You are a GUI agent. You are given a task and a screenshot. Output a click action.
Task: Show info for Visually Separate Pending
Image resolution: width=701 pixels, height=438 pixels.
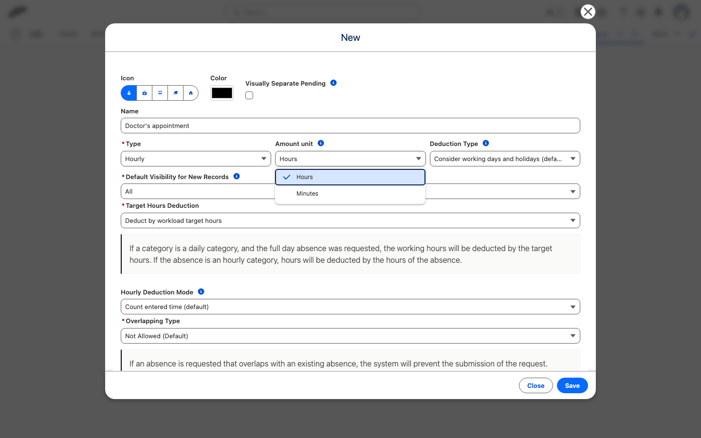[333, 83]
